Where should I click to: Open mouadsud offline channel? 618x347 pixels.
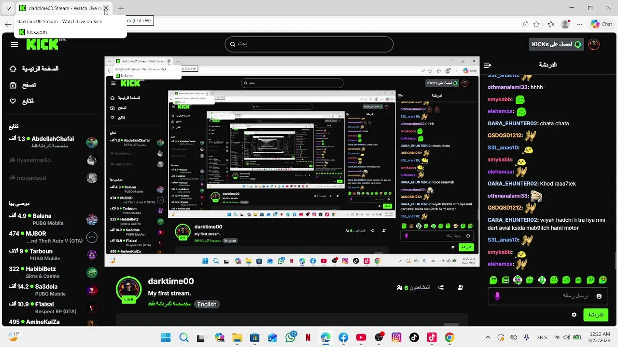(x=53, y=178)
